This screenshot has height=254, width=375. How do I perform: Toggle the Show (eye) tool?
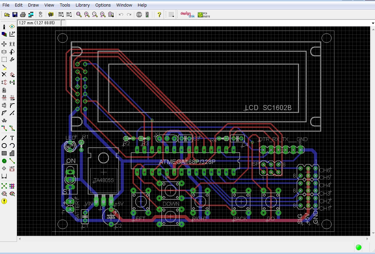(x=12, y=27)
